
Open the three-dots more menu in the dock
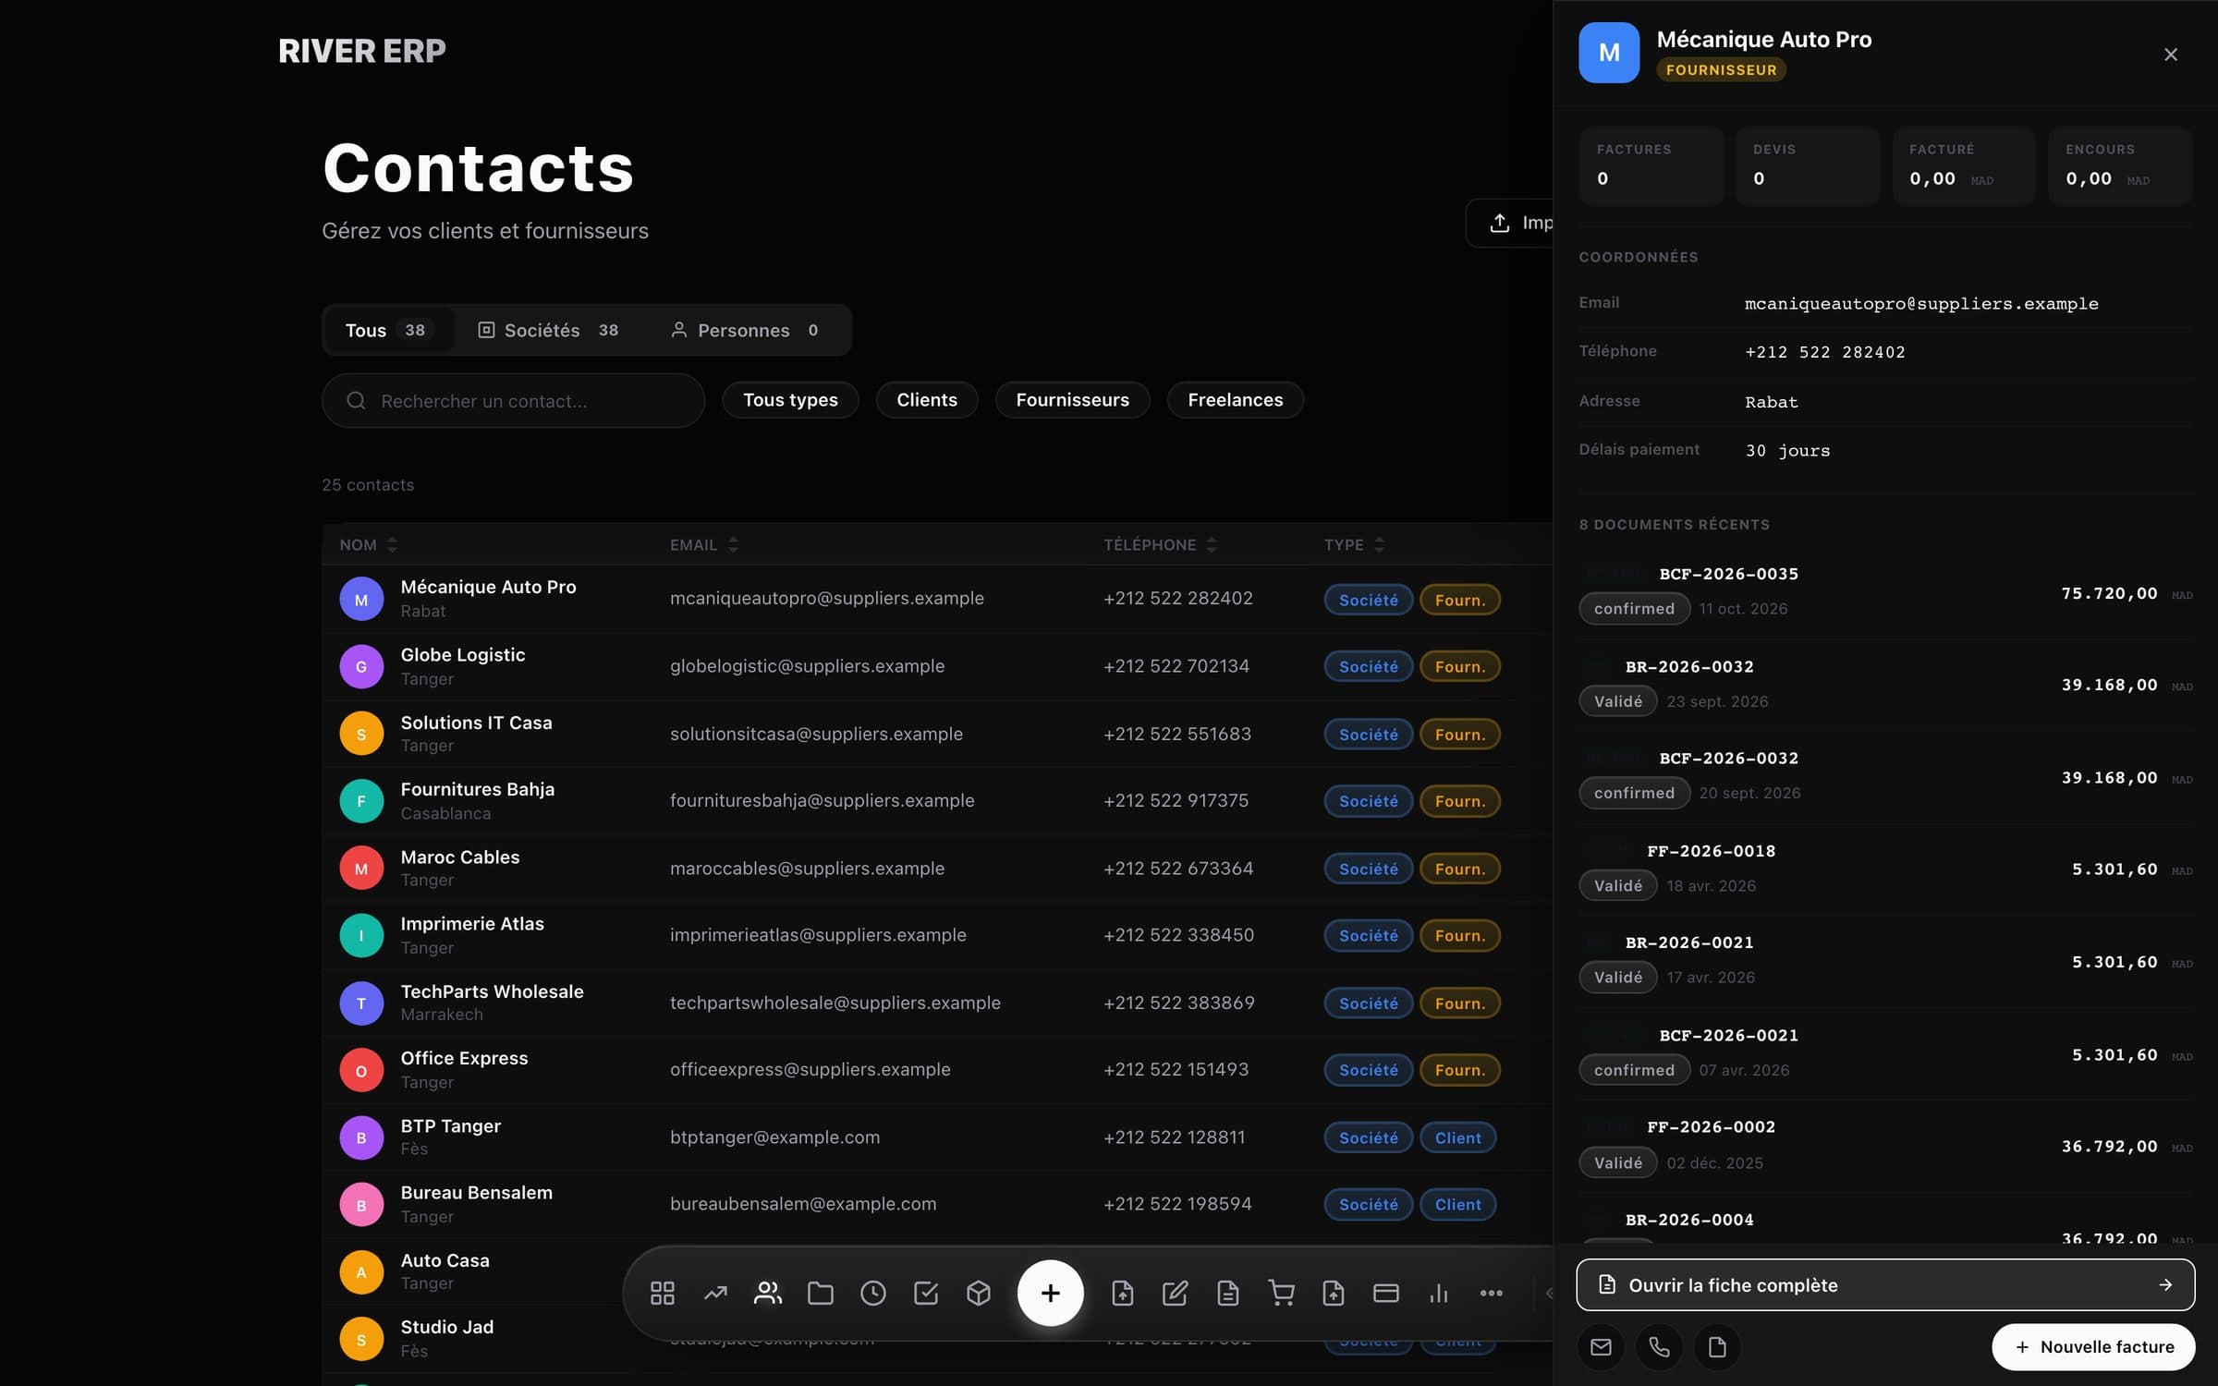pos(1492,1293)
